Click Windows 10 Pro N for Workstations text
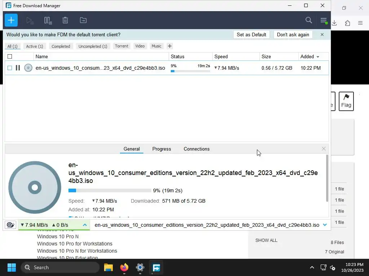The height and width of the screenshot is (276, 369). (x=77, y=251)
